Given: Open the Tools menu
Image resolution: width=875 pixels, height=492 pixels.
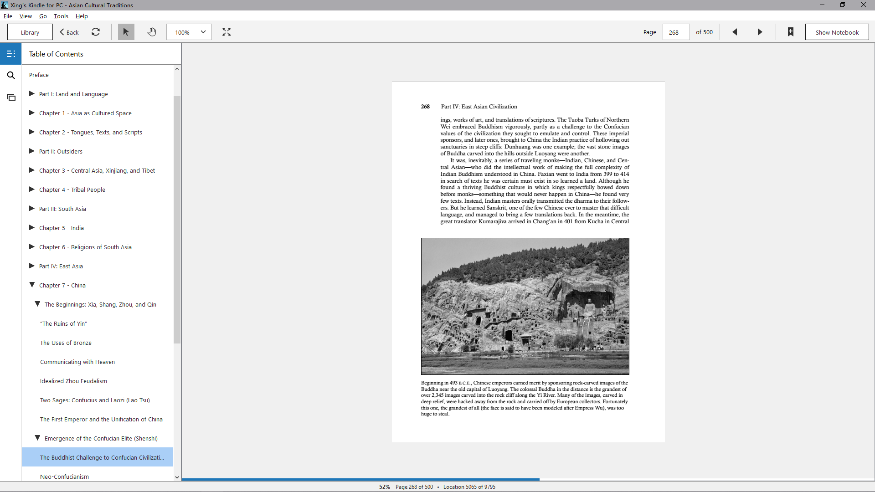Looking at the screenshot, I should 61,16.
